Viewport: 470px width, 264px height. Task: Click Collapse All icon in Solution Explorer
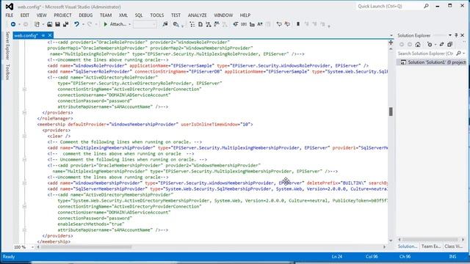coord(449,45)
